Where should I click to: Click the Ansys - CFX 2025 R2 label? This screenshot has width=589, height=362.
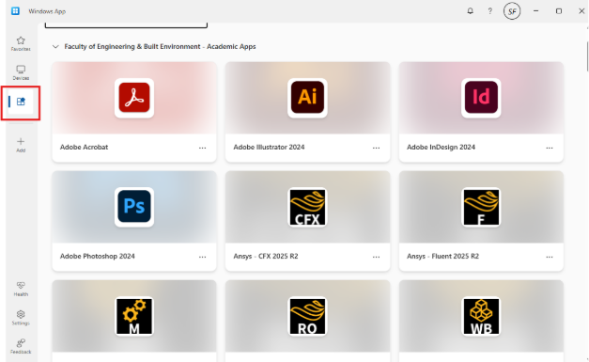266,257
